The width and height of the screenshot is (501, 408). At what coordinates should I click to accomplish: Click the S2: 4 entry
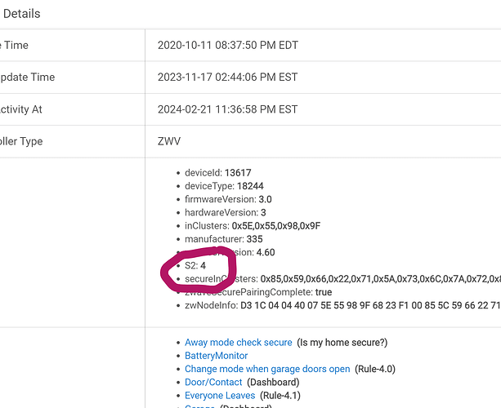pos(195,266)
